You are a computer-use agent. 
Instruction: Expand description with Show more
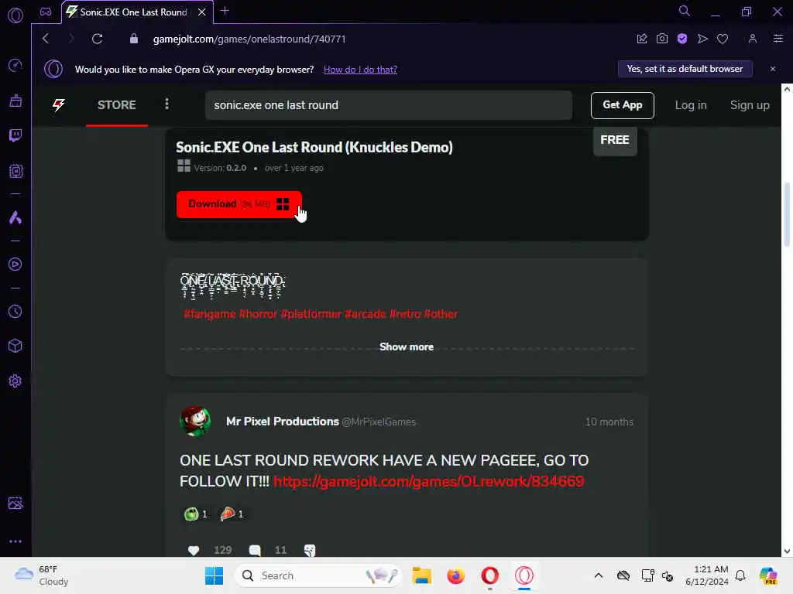tap(407, 347)
